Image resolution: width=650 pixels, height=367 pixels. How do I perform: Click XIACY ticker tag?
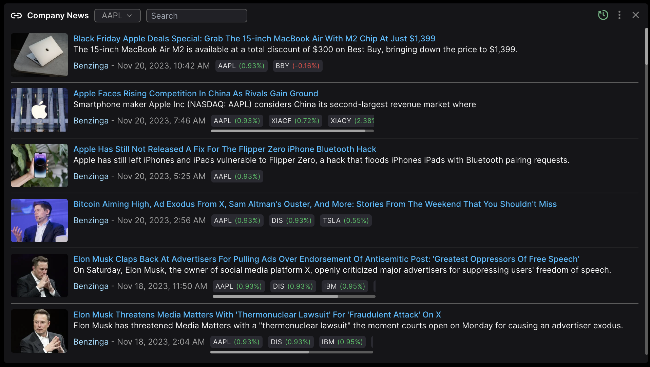[x=351, y=121]
